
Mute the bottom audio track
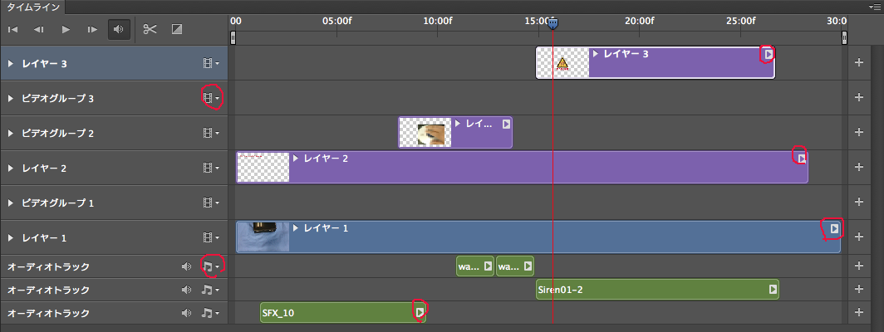click(x=186, y=313)
